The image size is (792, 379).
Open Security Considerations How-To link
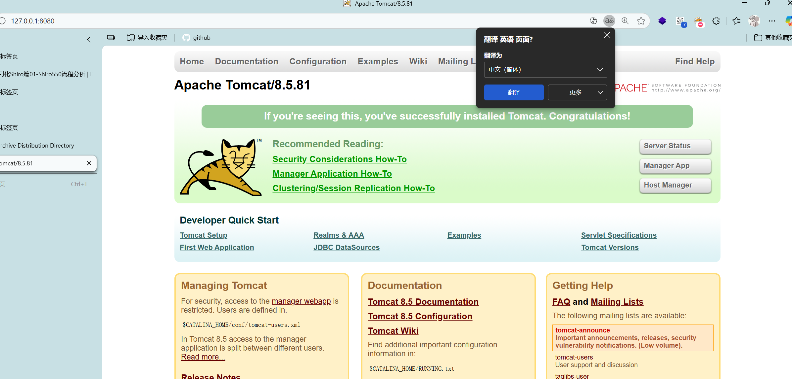tap(339, 159)
